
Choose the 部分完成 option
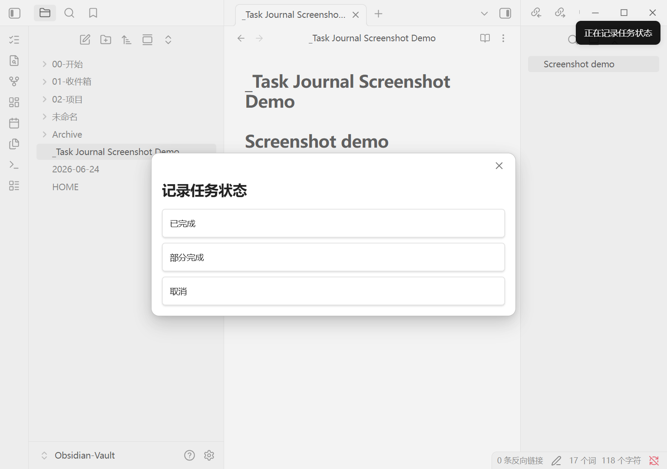(x=333, y=257)
